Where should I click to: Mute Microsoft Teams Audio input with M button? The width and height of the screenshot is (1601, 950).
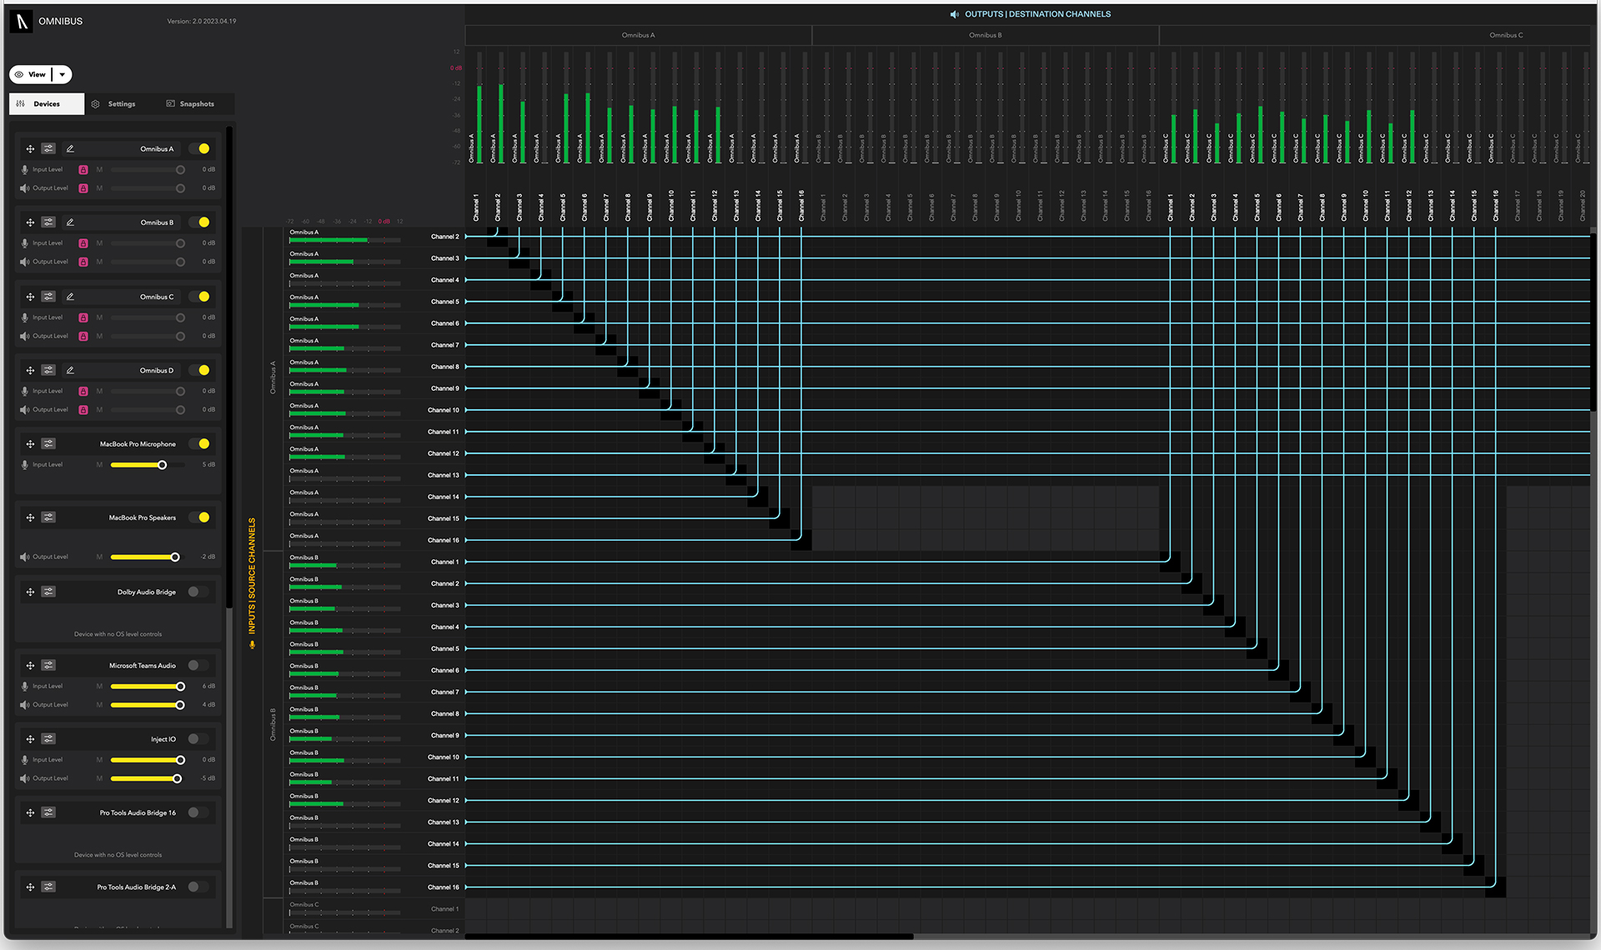pos(99,687)
